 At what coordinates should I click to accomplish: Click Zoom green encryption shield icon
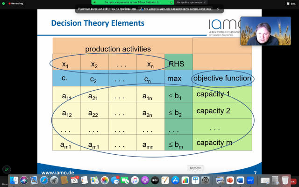[x=3, y=3]
